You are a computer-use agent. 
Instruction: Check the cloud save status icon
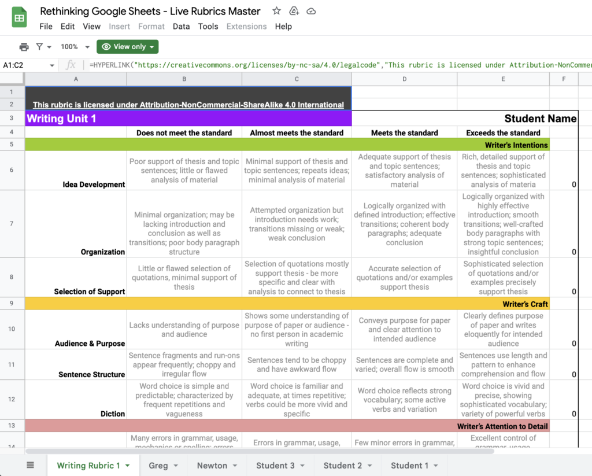[x=311, y=12]
